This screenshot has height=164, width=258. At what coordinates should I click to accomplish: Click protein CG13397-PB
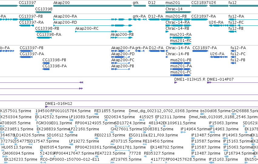coord(26,51)
